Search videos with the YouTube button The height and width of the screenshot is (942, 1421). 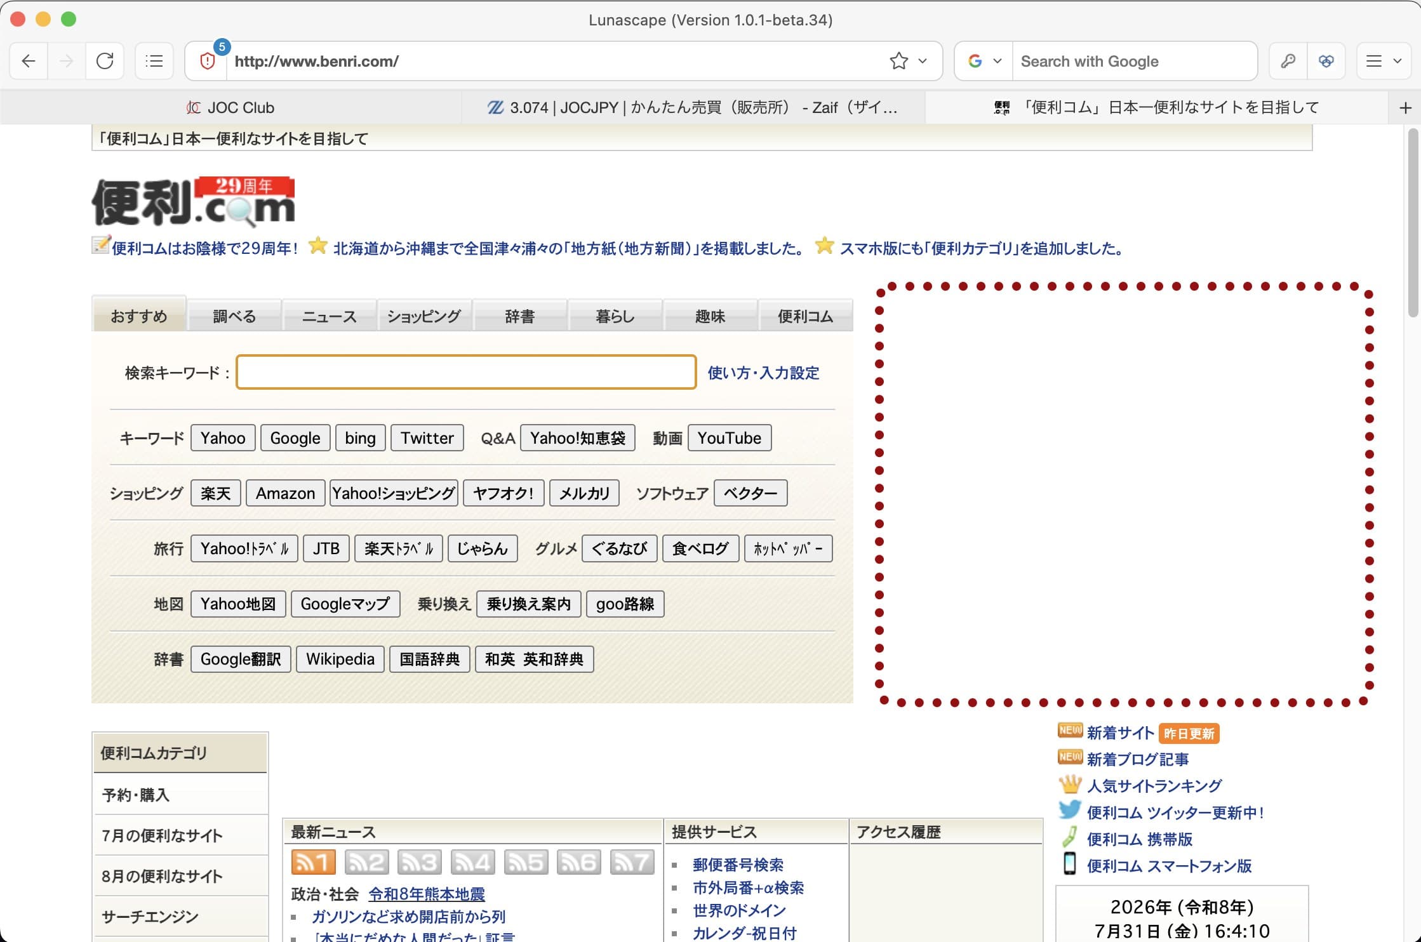click(730, 438)
